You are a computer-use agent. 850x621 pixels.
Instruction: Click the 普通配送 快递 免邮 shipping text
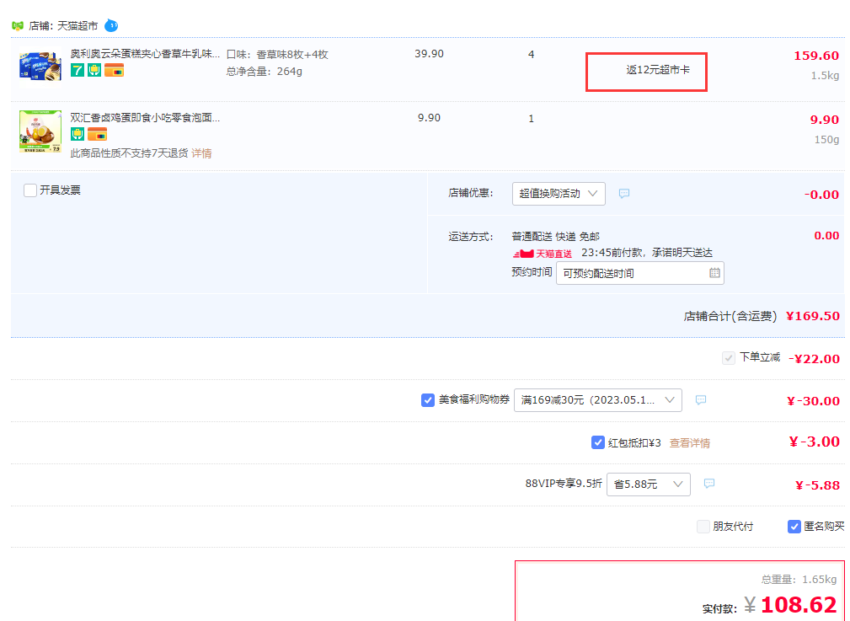point(556,237)
